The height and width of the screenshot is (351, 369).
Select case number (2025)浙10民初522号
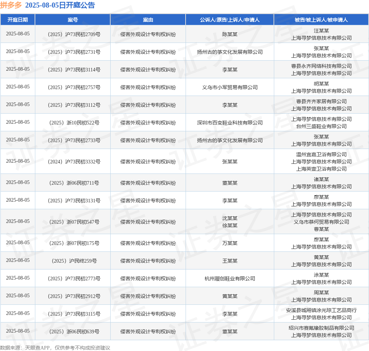click(x=74, y=123)
